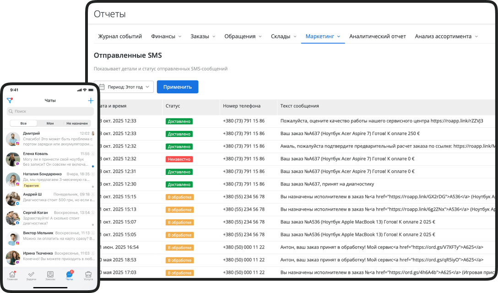Open Главная home icon in phone bottom bar
This screenshot has height=293, width=498.
tap(12, 275)
